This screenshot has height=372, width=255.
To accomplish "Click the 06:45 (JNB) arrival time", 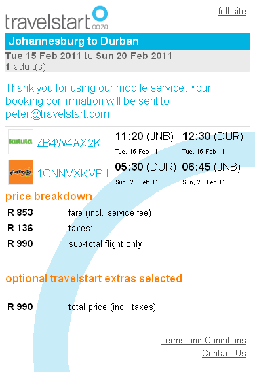I will [211, 167].
